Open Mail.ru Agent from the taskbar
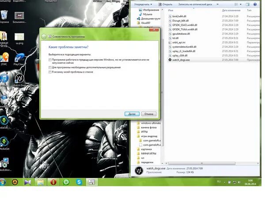The height and width of the screenshot is (199, 265). tap(66, 182)
